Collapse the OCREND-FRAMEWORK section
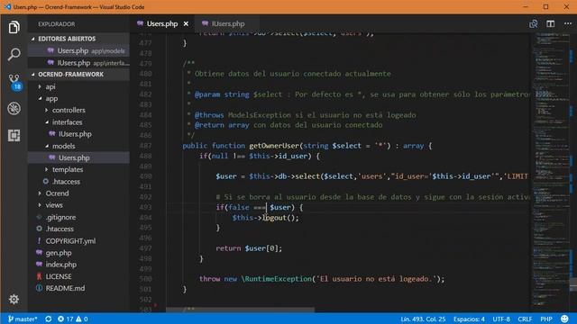The height and width of the screenshot is (324, 577). pyautogui.click(x=78, y=74)
